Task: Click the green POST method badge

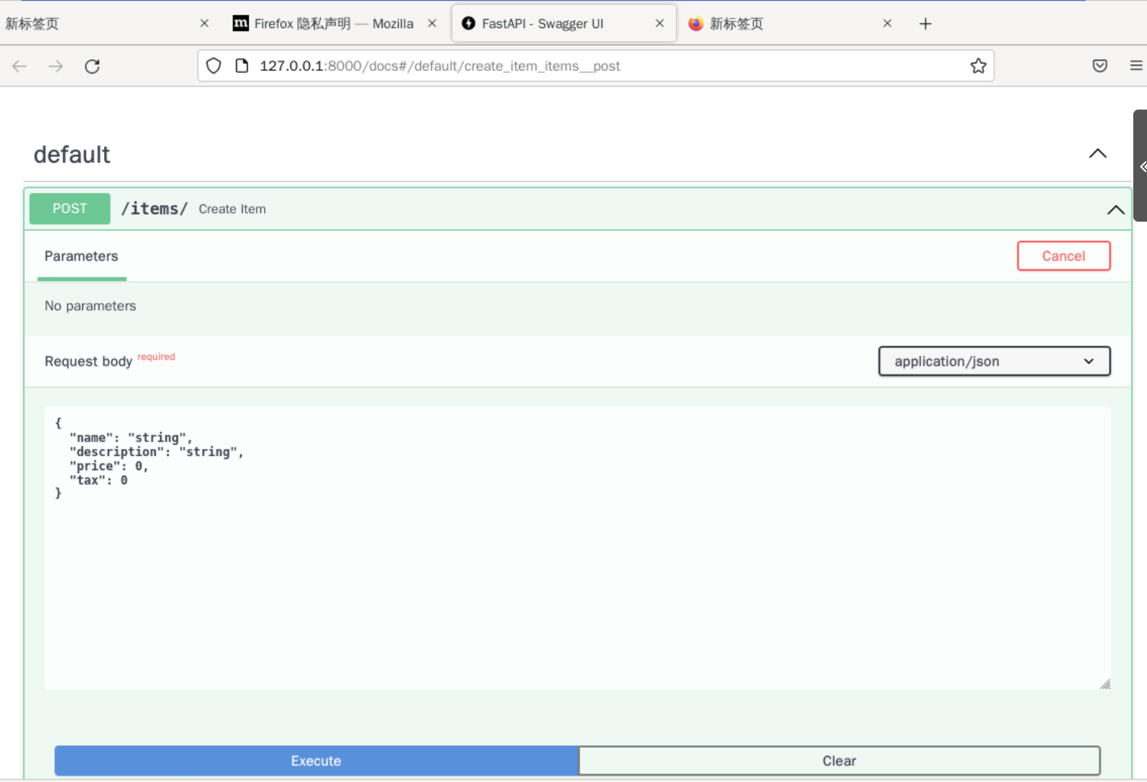Action: pyautogui.click(x=70, y=209)
